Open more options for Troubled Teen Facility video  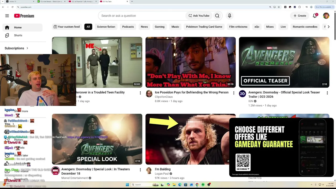[x=140, y=93]
